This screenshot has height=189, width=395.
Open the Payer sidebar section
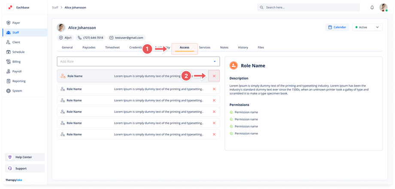(x=16, y=23)
